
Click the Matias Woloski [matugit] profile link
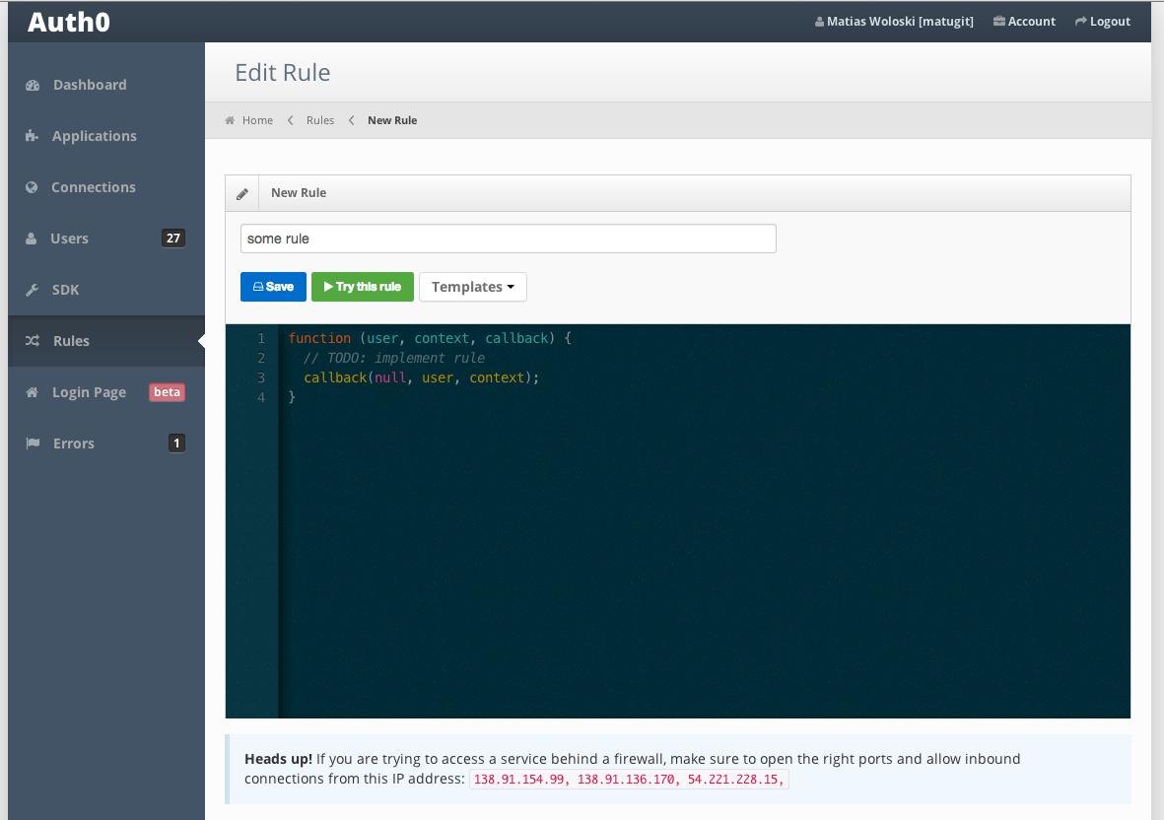894,22
